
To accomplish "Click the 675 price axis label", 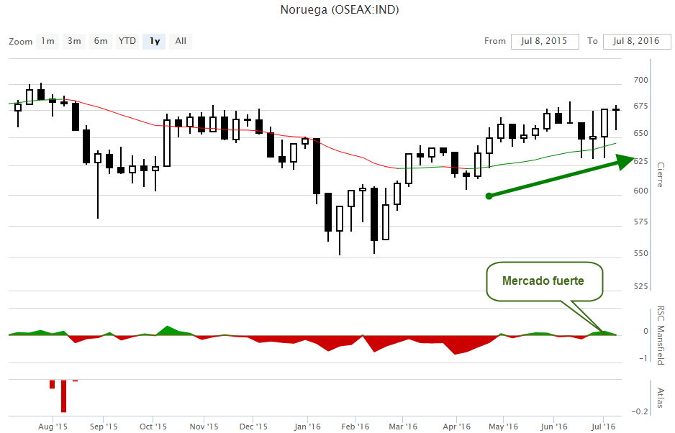I will point(640,106).
